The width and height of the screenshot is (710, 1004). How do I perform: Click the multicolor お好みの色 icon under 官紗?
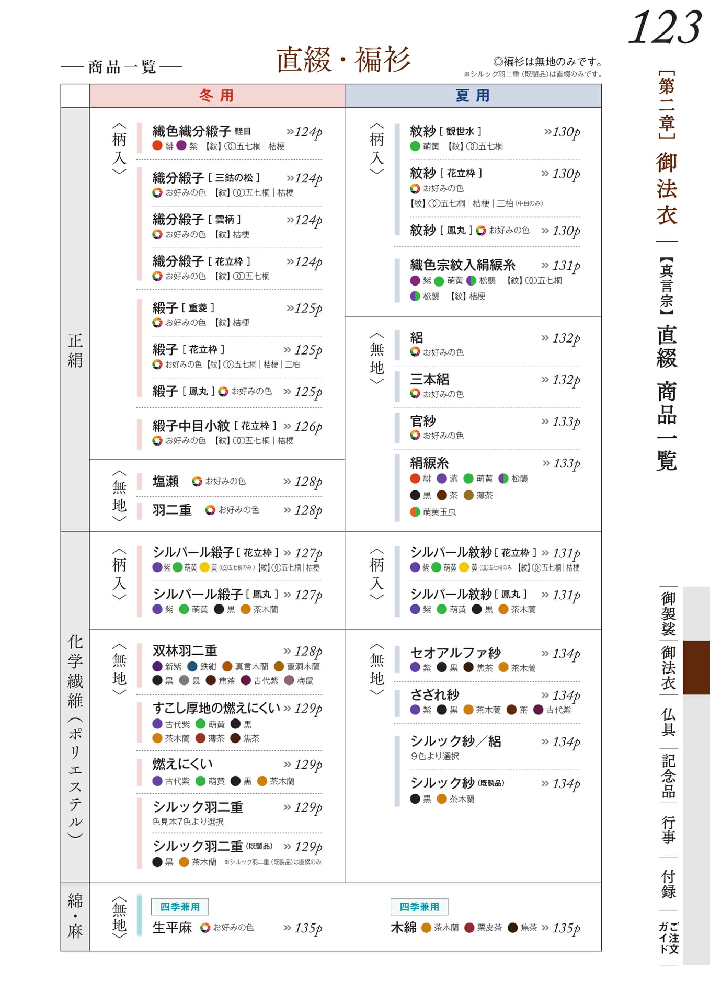pos(415,436)
